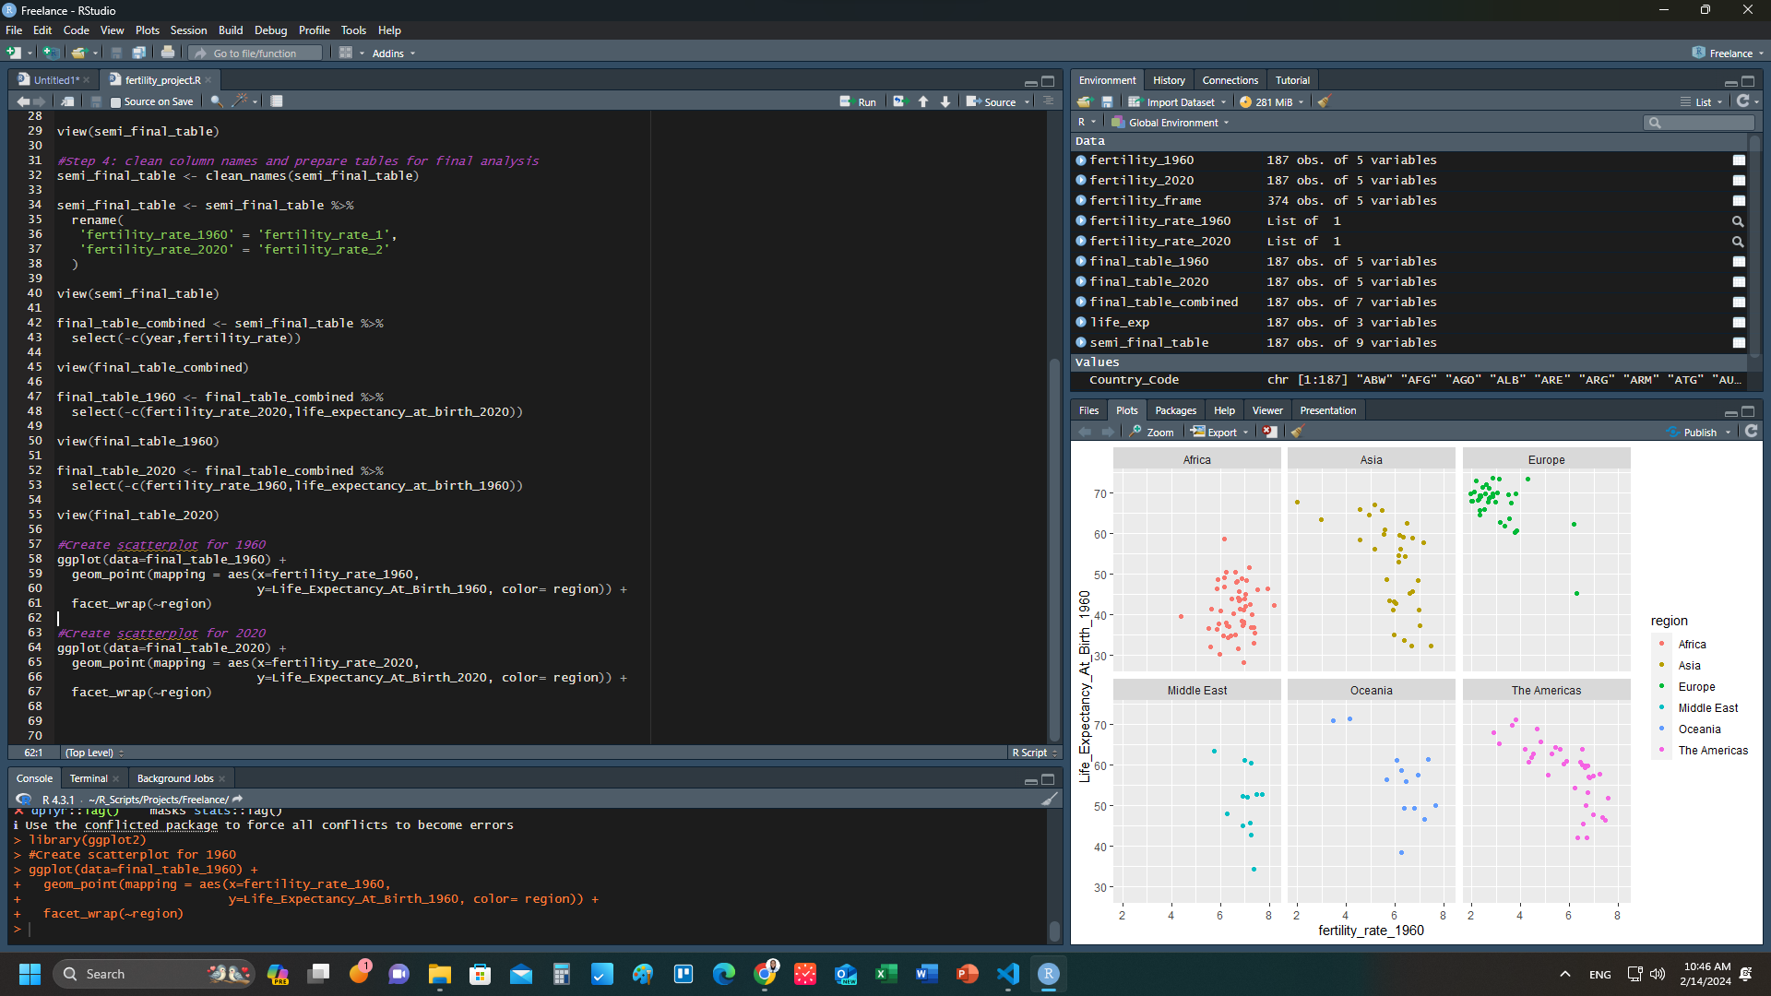Open life_exp data table view
This screenshot has height=996, width=1771.
pyautogui.click(x=1739, y=323)
